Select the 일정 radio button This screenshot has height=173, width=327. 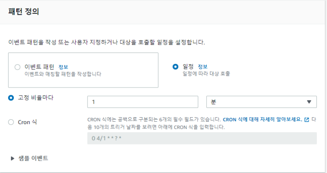click(176, 67)
